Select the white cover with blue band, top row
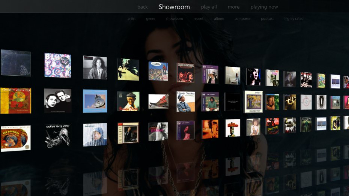The width and height of the screenshot is (349, 196). [335, 82]
